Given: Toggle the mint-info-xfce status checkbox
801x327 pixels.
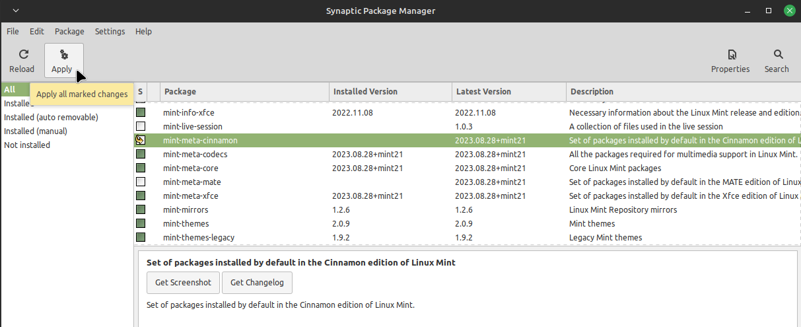Looking at the screenshot, I should tap(141, 112).
